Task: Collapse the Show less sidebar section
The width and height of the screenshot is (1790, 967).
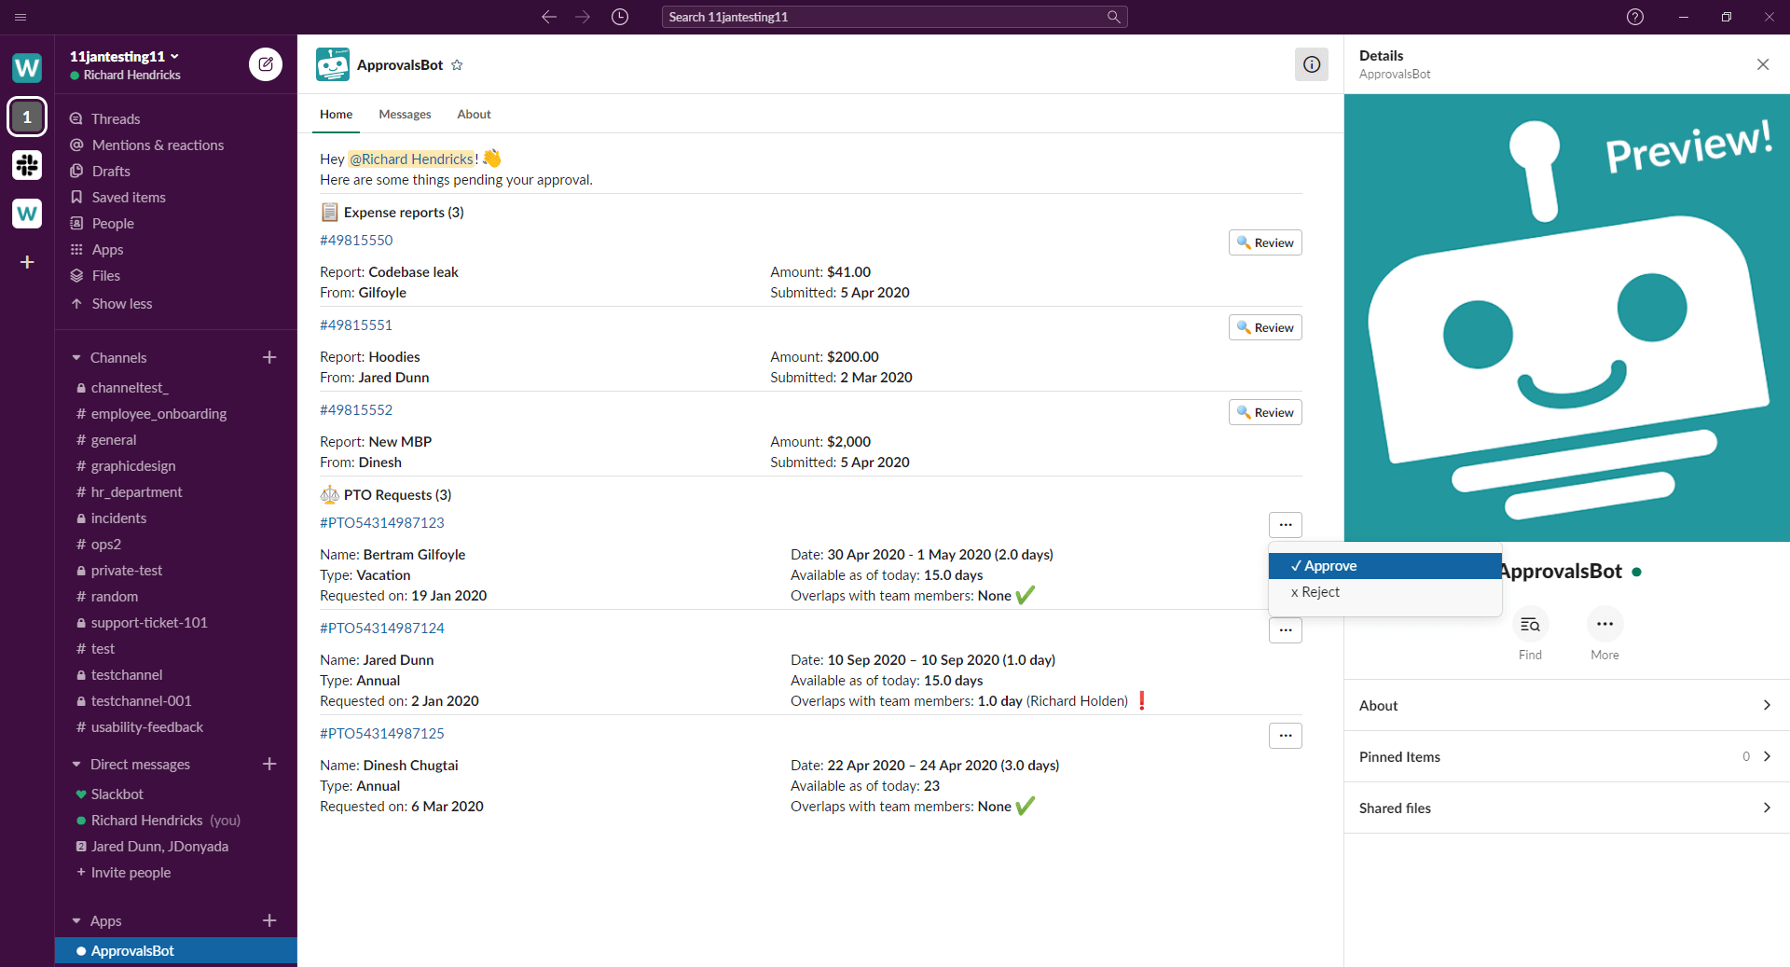Action: tap(121, 303)
